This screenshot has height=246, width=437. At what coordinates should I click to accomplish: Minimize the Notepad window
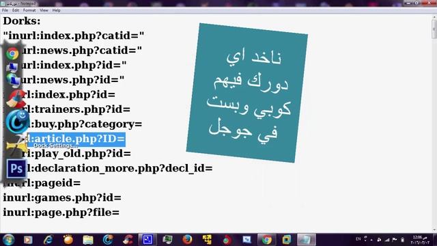click(408, 3)
